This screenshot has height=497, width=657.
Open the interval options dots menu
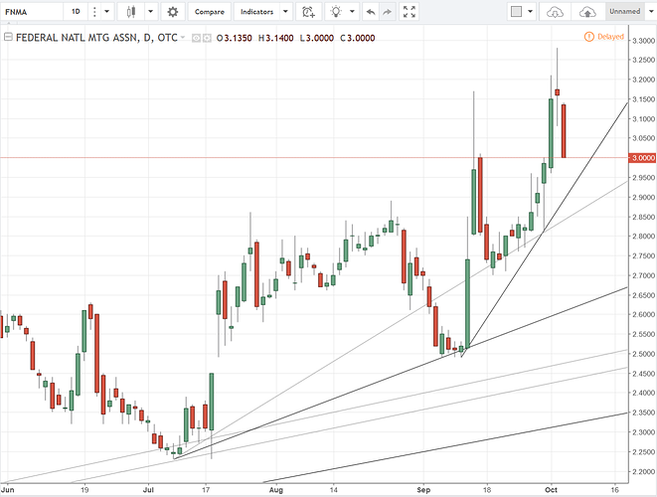94,12
